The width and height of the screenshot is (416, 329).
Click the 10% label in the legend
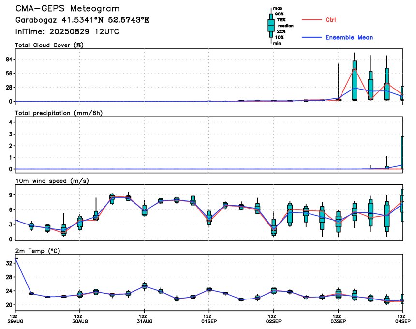point(279,37)
